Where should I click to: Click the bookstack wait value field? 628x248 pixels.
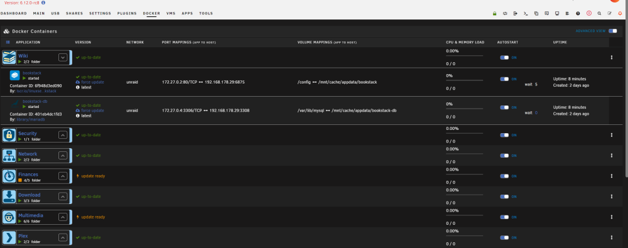[x=536, y=85]
